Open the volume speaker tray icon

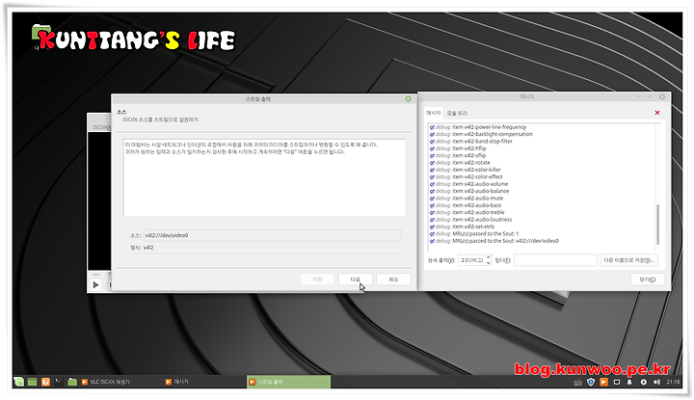[x=656, y=382]
